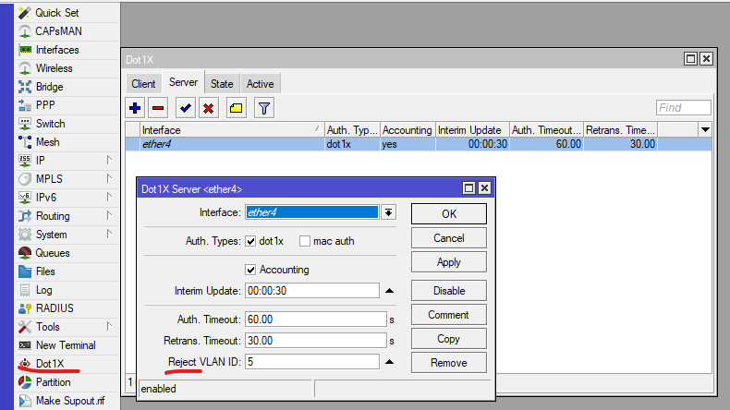This screenshot has width=730, height=410.
Task: Click the Filter funnel icon
Action: [x=264, y=108]
